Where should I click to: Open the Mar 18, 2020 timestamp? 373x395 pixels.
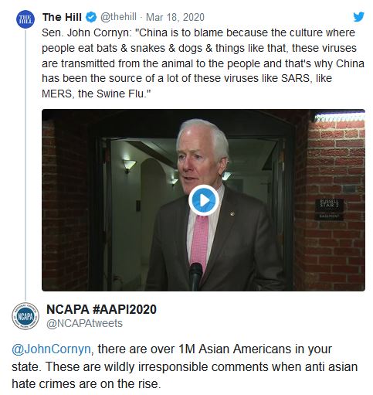(175, 17)
